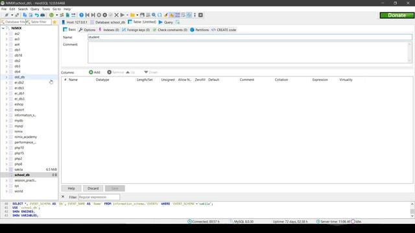This screenshot has height=233, width=415.
Task: Jump to first row icon
Action: (x=88, y=15)
